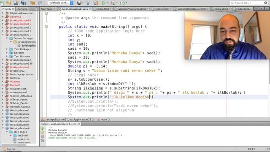Select the Test Libraries node
270x152 pixels.
pyautogui.click(x=22, y=56)
